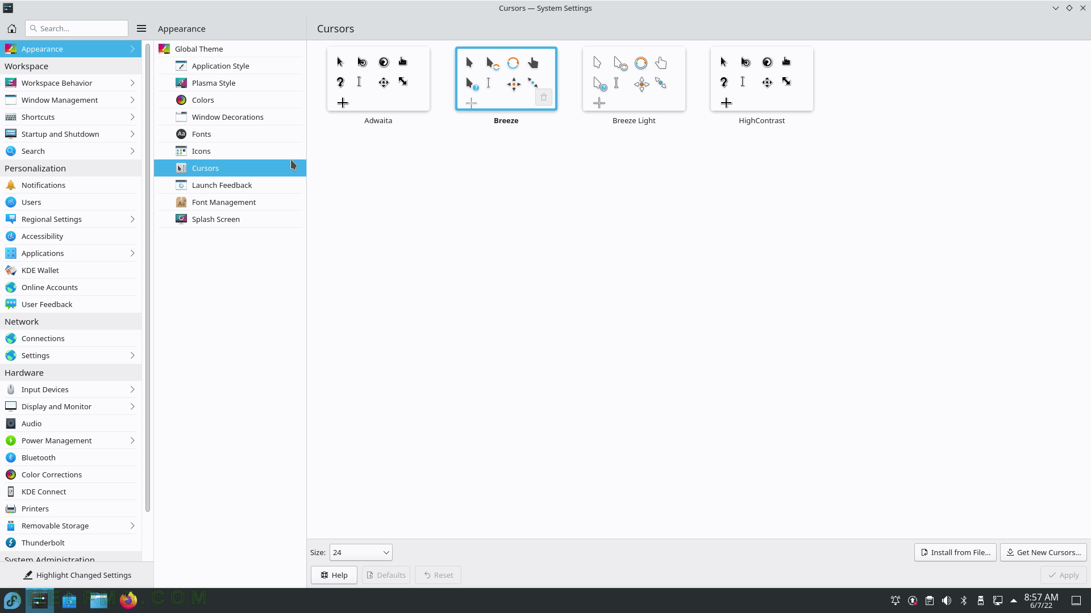
Task: Click the notifications bell in system tray
Action: [896, 601]
